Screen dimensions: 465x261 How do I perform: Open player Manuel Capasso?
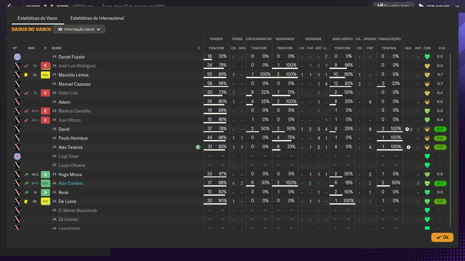pyautogui.click(x=75, y=84)
